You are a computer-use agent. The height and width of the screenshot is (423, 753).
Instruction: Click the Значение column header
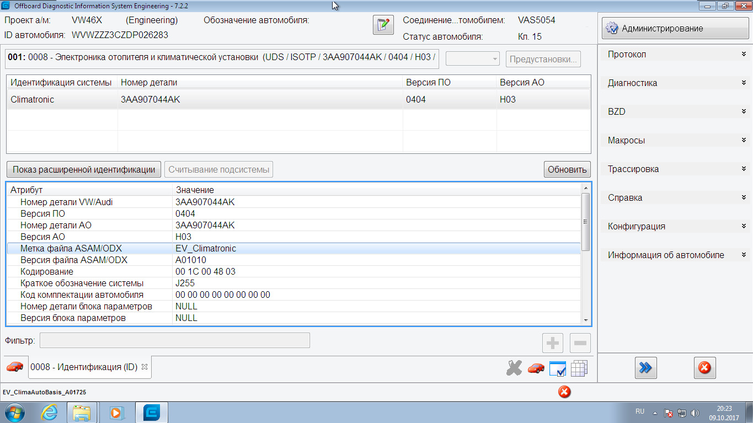(x=377, y=190)
